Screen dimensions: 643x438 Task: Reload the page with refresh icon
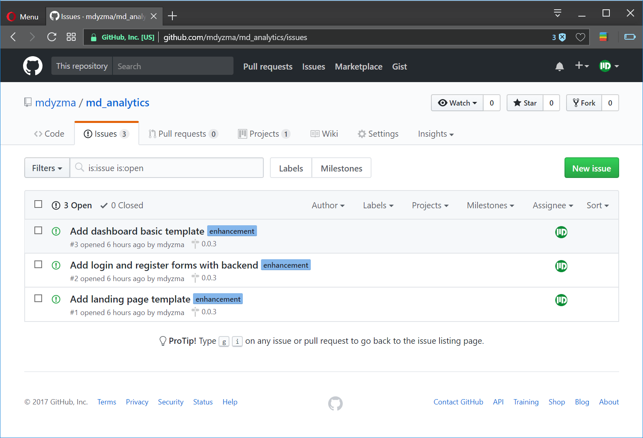[x=52, y=37]
